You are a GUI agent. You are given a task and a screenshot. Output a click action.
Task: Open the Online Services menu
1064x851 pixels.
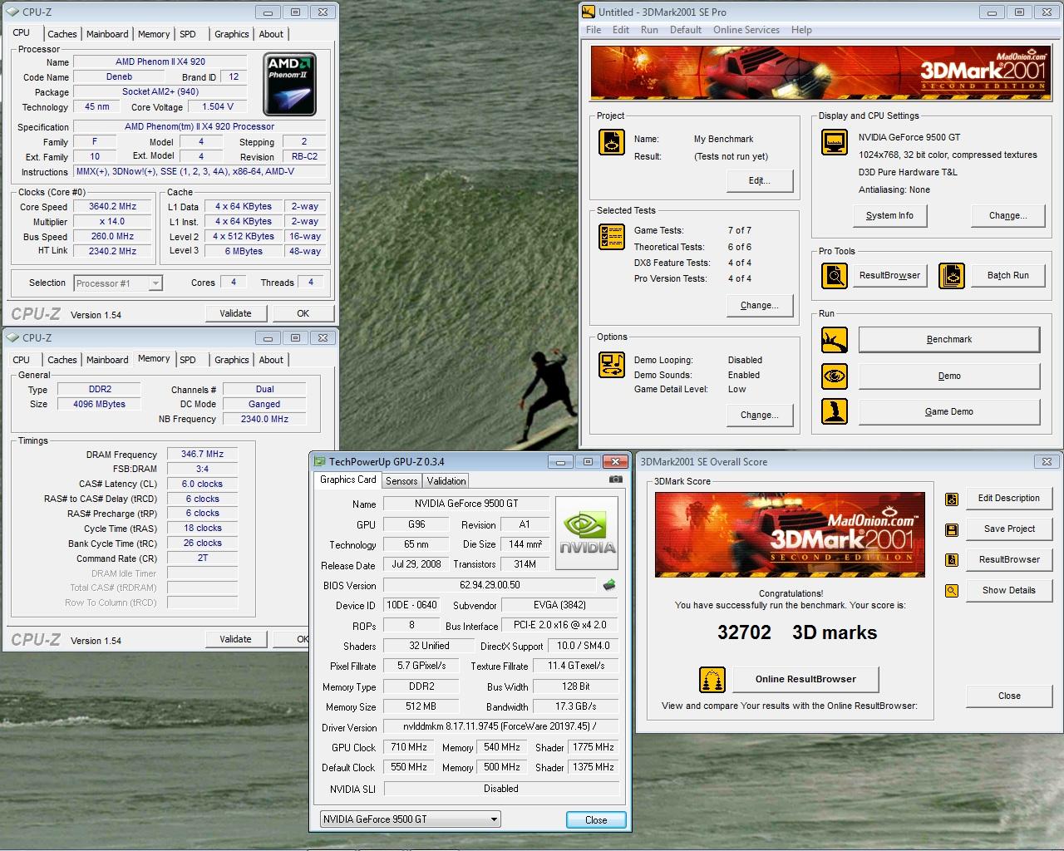coord(746,30)
